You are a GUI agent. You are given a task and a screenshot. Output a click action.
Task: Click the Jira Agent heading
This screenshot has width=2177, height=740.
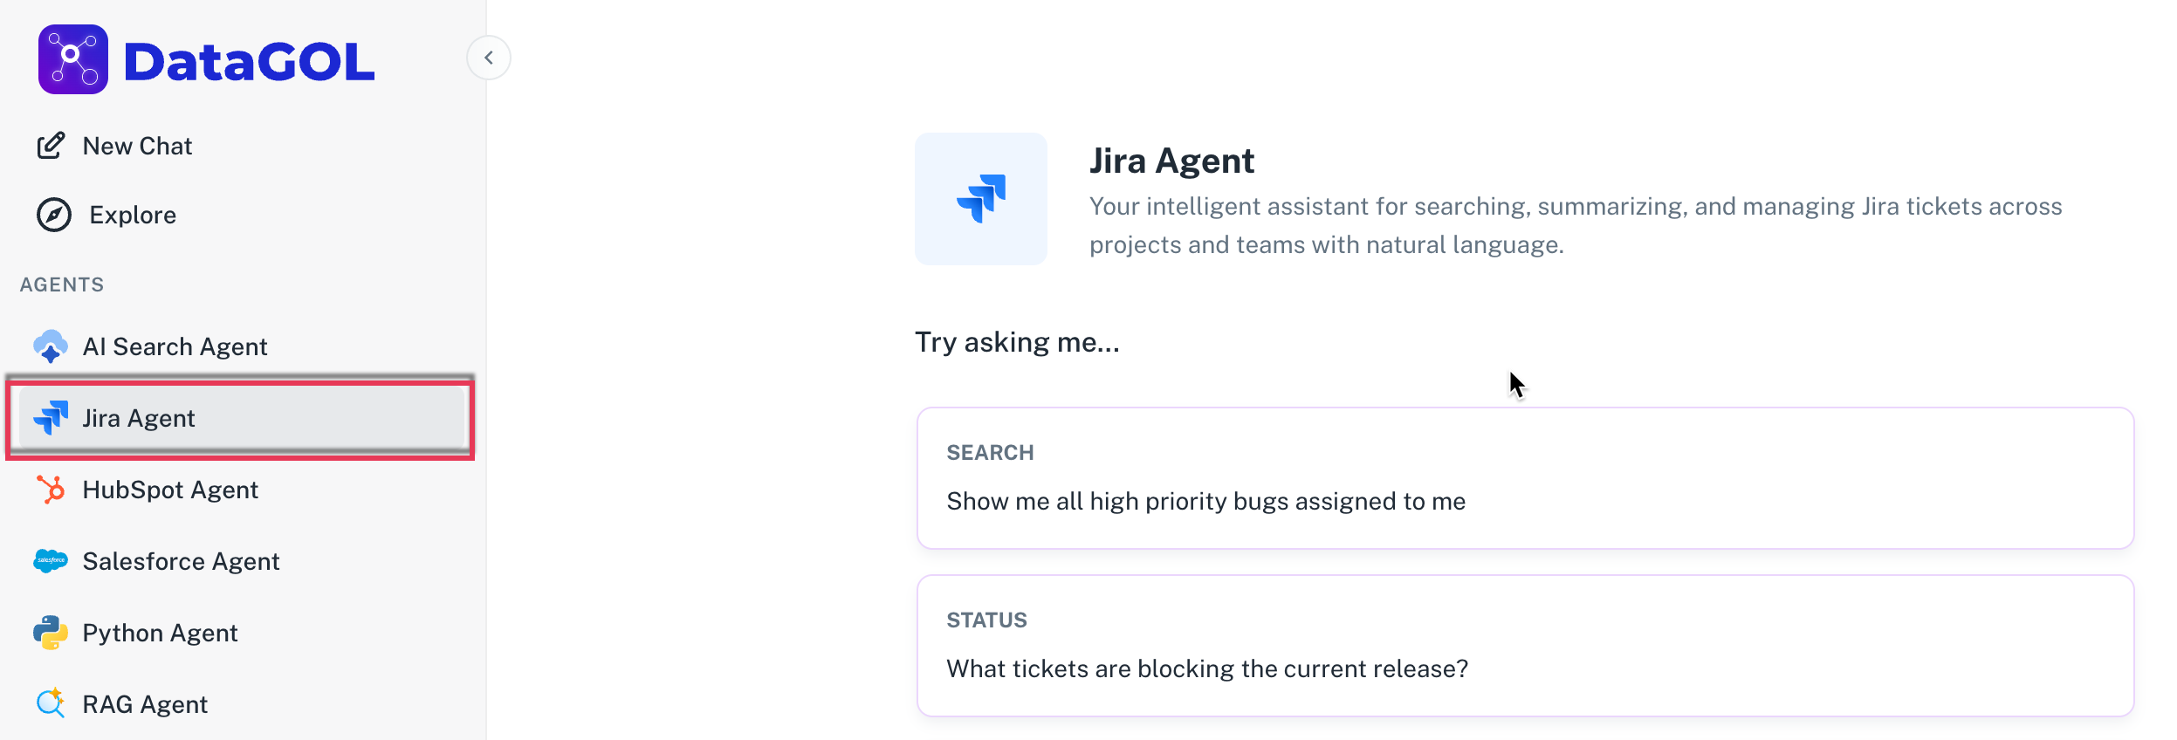pyautogui.click(x=1171, y=161)
